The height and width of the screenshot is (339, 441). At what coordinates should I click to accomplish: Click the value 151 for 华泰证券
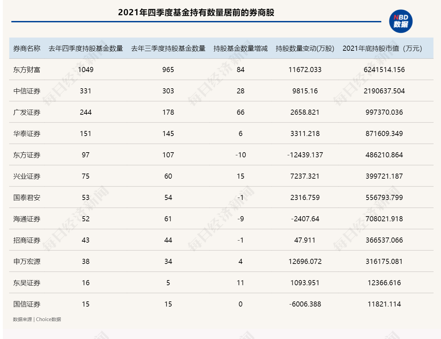pyautogui.click(x=86, y=134)
